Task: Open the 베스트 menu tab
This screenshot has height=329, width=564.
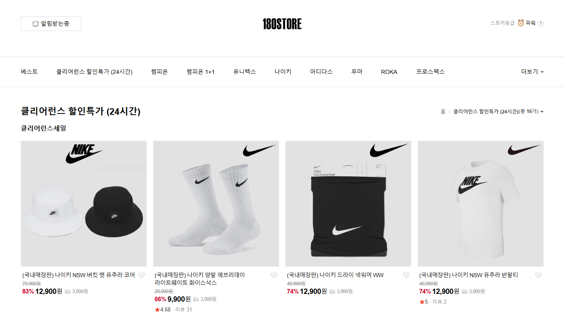Action: click(x=29, y=71)
